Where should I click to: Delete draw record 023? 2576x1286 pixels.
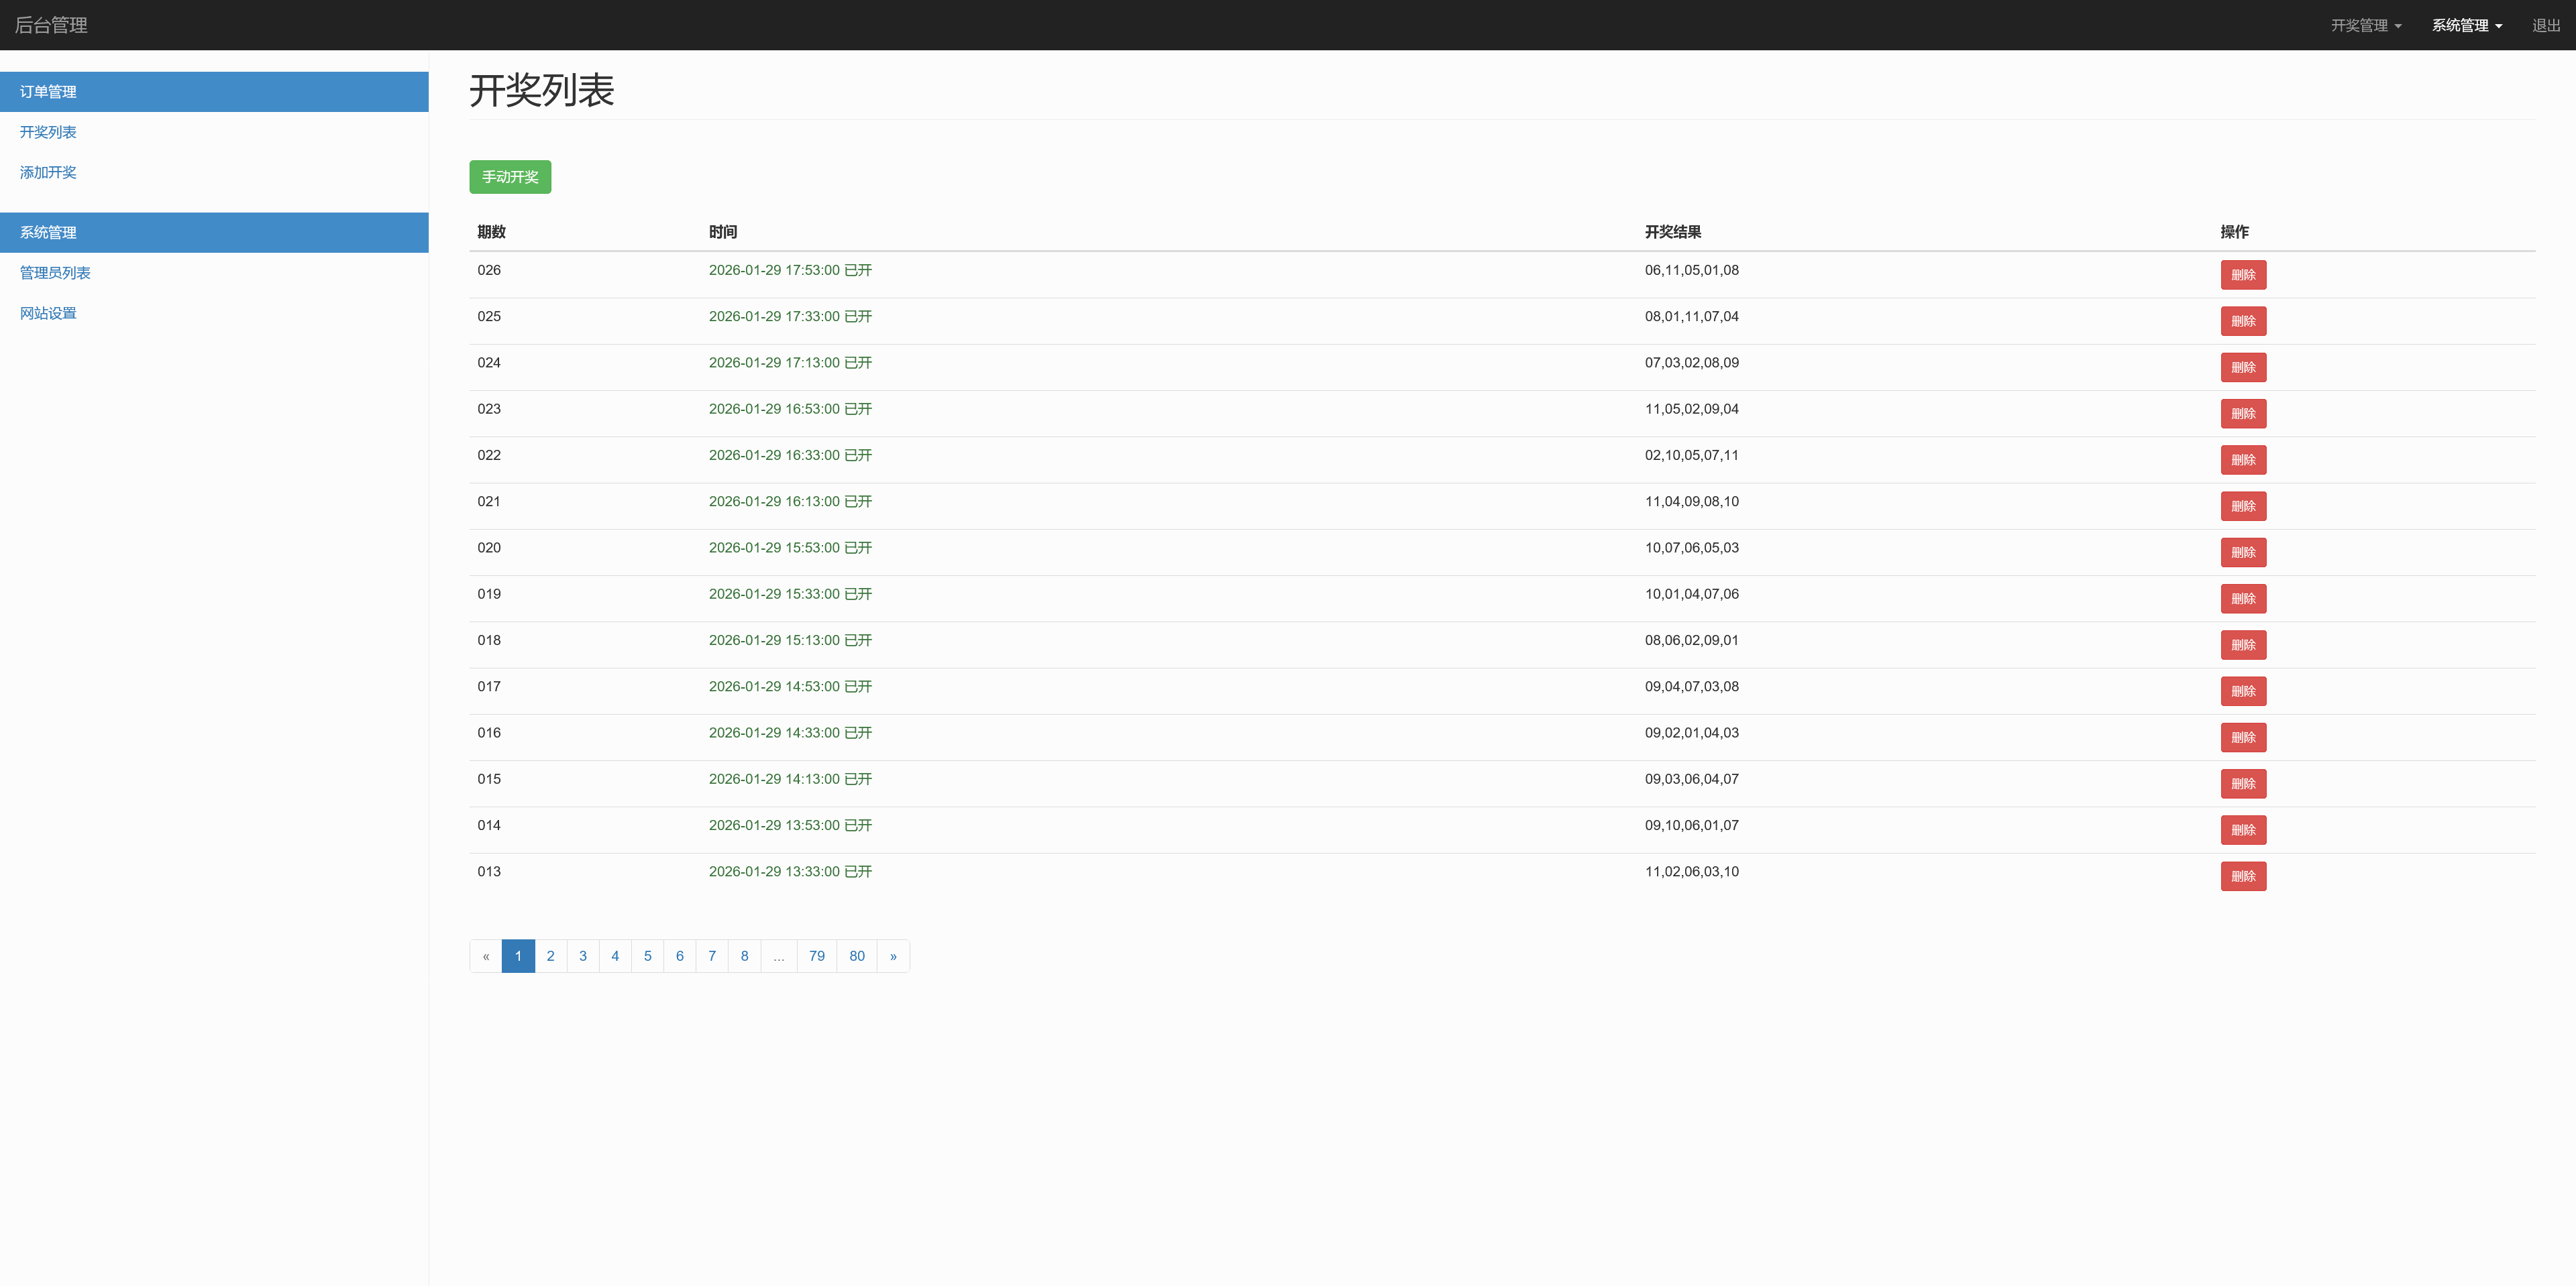2243,414
